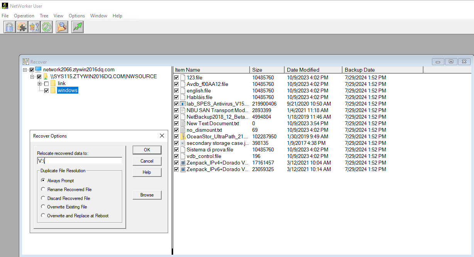Open the View menu
474x257 pixels.
[x=59, y=16]
